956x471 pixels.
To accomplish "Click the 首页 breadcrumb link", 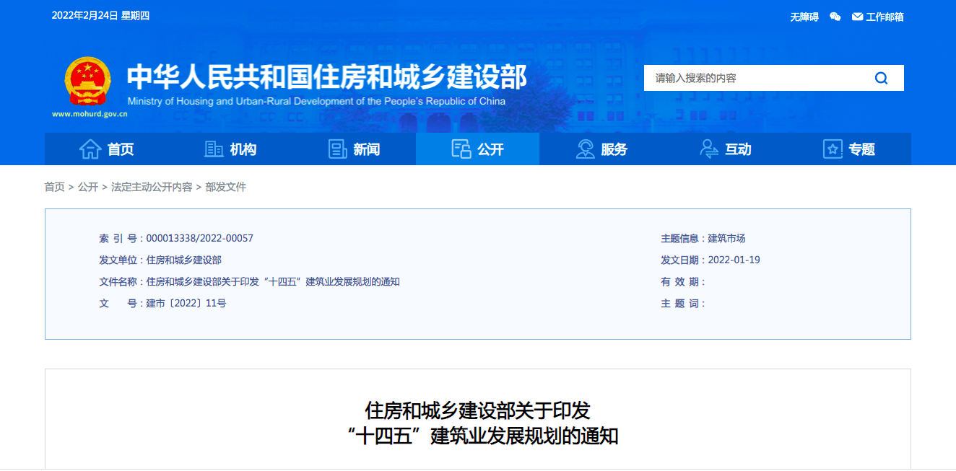I will pos(55,187).
